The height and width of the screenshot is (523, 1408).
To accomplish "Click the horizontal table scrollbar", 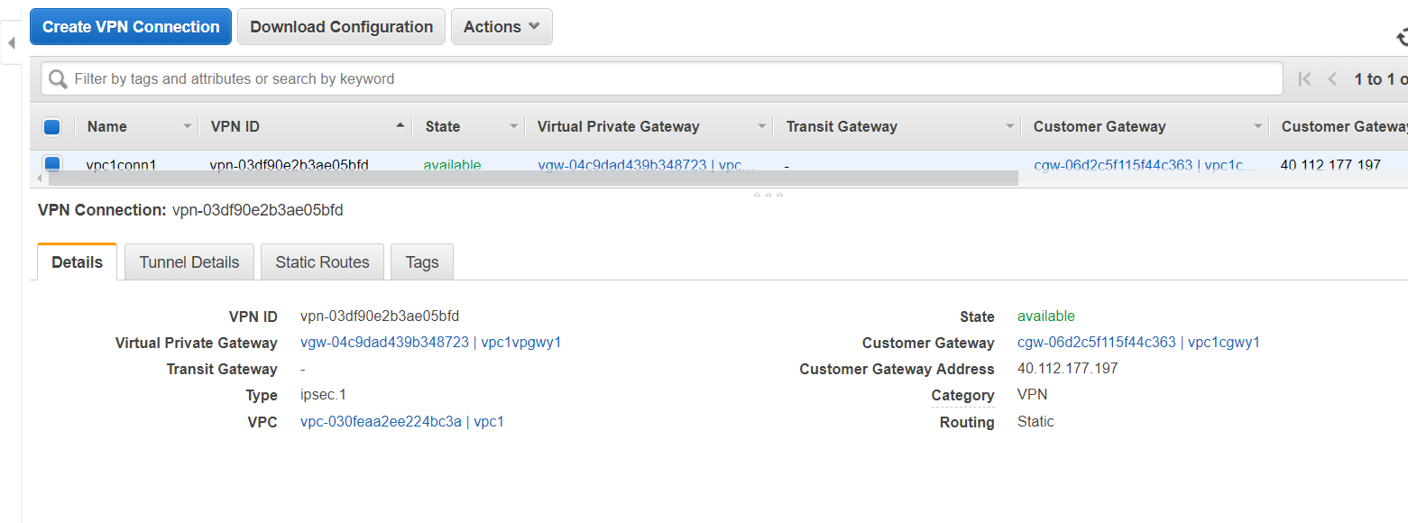I will point(532,179).
